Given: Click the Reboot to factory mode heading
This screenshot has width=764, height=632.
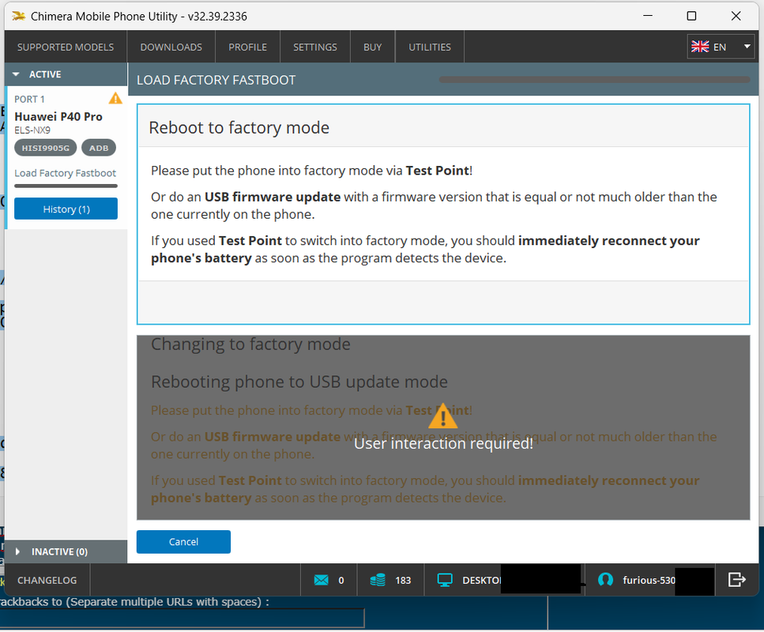Looking at the screenshot, I should click(239, 128).
